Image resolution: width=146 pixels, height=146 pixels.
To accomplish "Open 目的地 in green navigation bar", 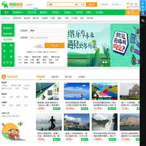I will (x=79, y=13).
